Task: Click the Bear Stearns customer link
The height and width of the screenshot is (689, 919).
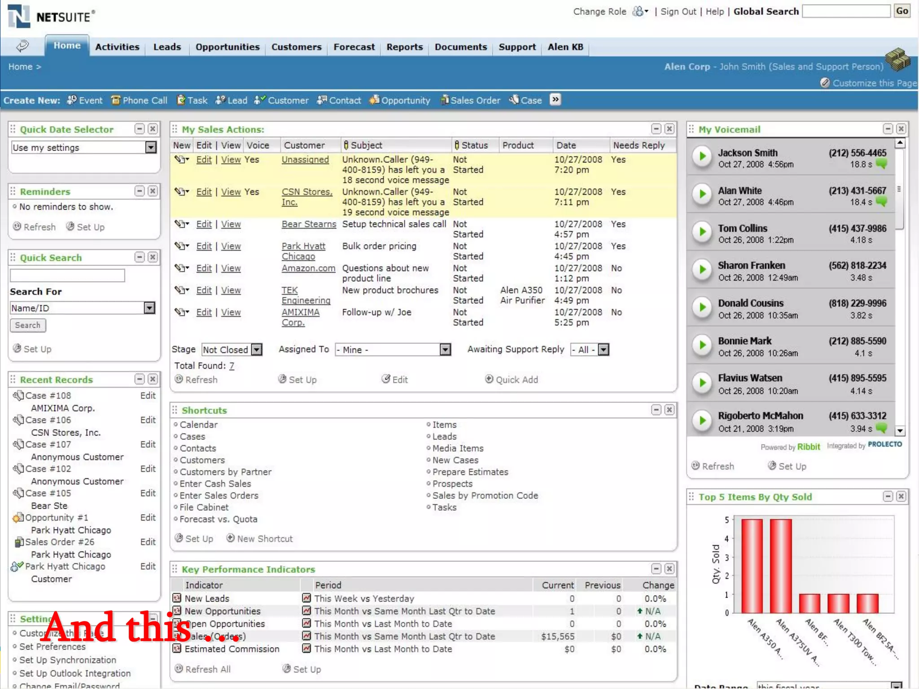Action: click(308, 224)
